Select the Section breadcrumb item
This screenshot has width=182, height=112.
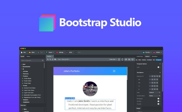point(144,60)
